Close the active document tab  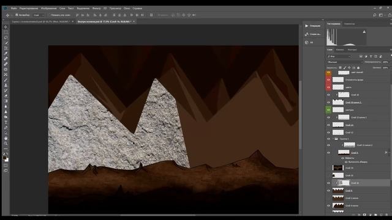[x=134, y=22]
